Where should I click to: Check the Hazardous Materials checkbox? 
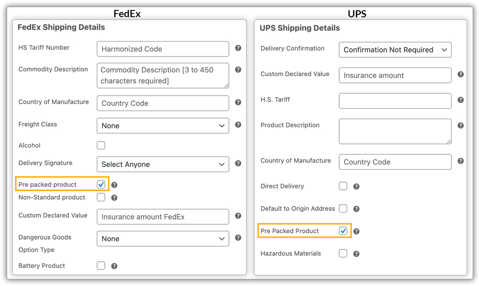pyautogui.click(x=343, y=253)
